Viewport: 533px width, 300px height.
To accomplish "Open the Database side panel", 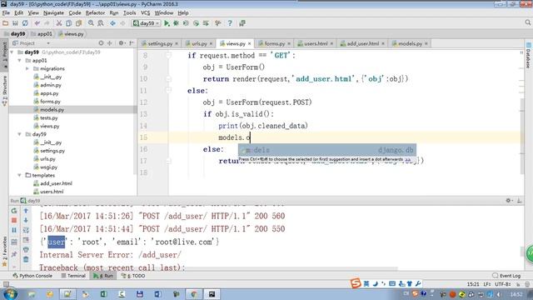I will point(528,56).
